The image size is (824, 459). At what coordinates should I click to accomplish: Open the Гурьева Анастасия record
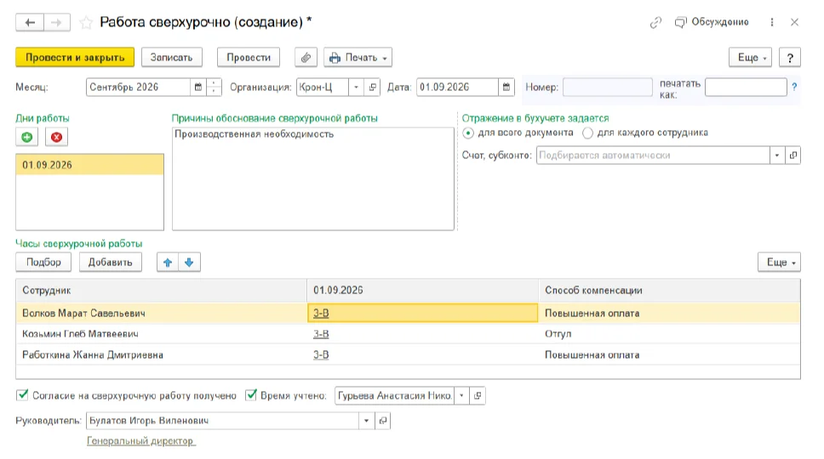(478, 395)
